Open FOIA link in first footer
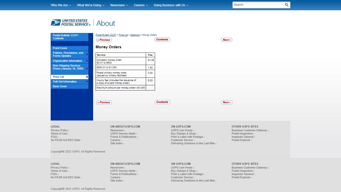341x192 pixels. (x=54, y=137)
